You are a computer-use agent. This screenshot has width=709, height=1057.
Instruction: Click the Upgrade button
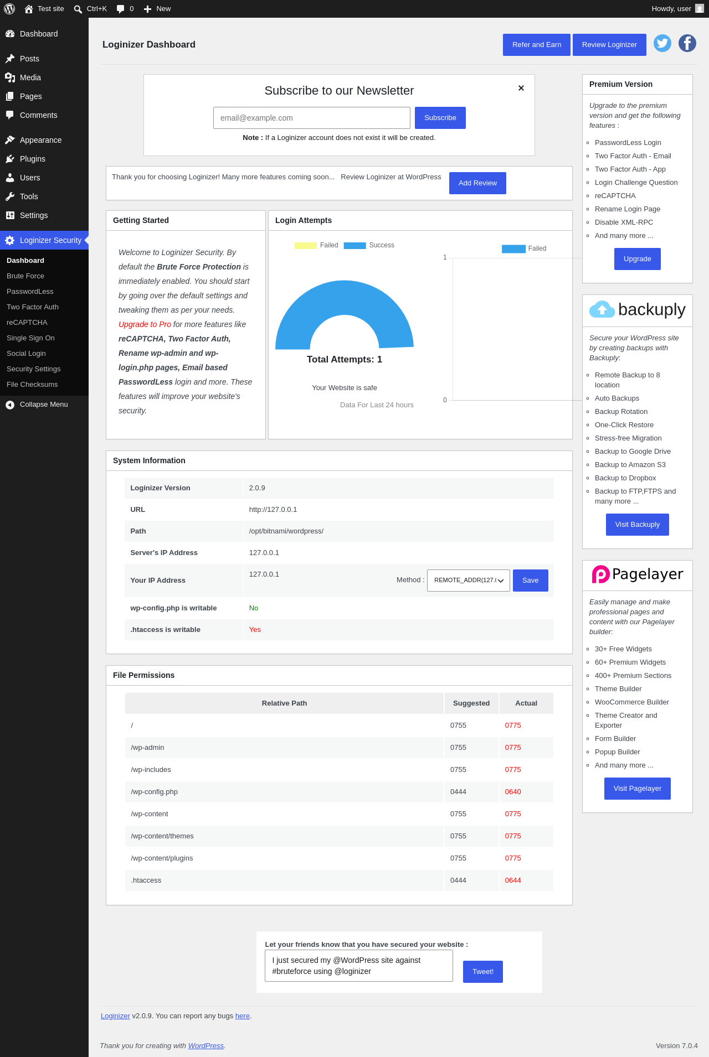[x=638, y=259]
